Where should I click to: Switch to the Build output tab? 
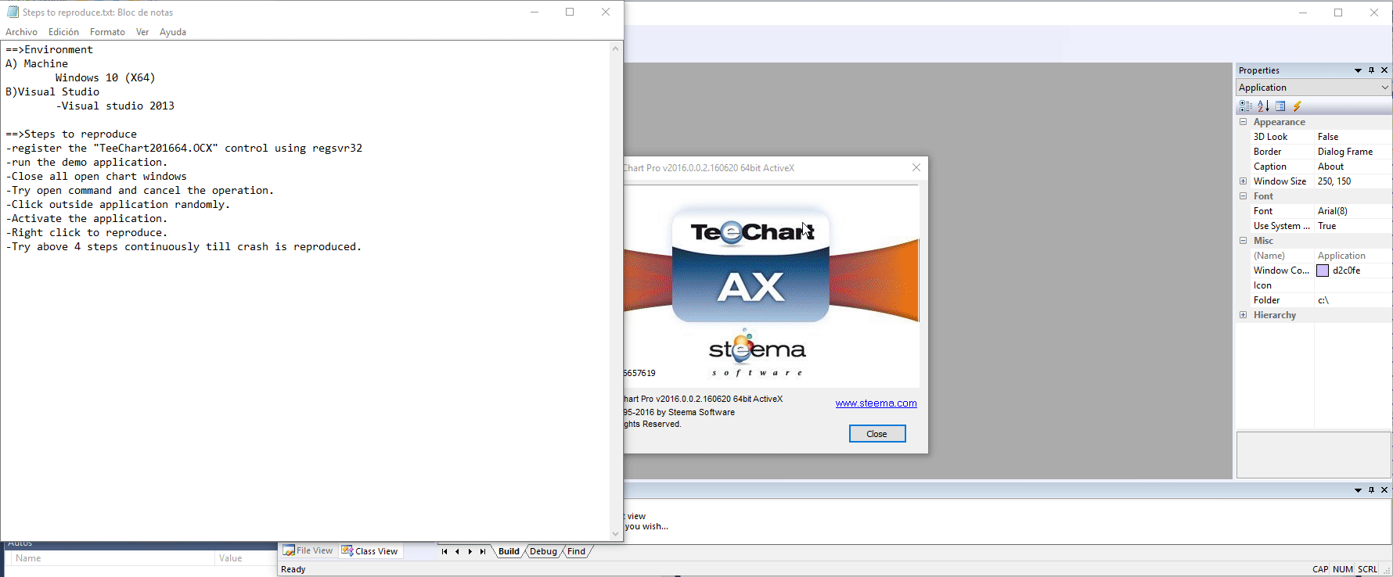(x=509, y=551)
